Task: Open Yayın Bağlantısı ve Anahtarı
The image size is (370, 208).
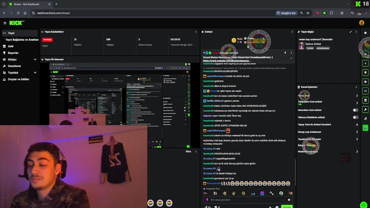Action: (22, 40)
